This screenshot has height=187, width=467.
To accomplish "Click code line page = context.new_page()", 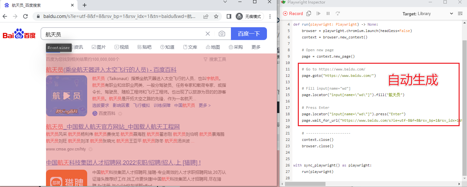I will pos(328,56).
